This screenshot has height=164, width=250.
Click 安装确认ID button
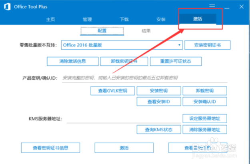[x=205, y=102]
